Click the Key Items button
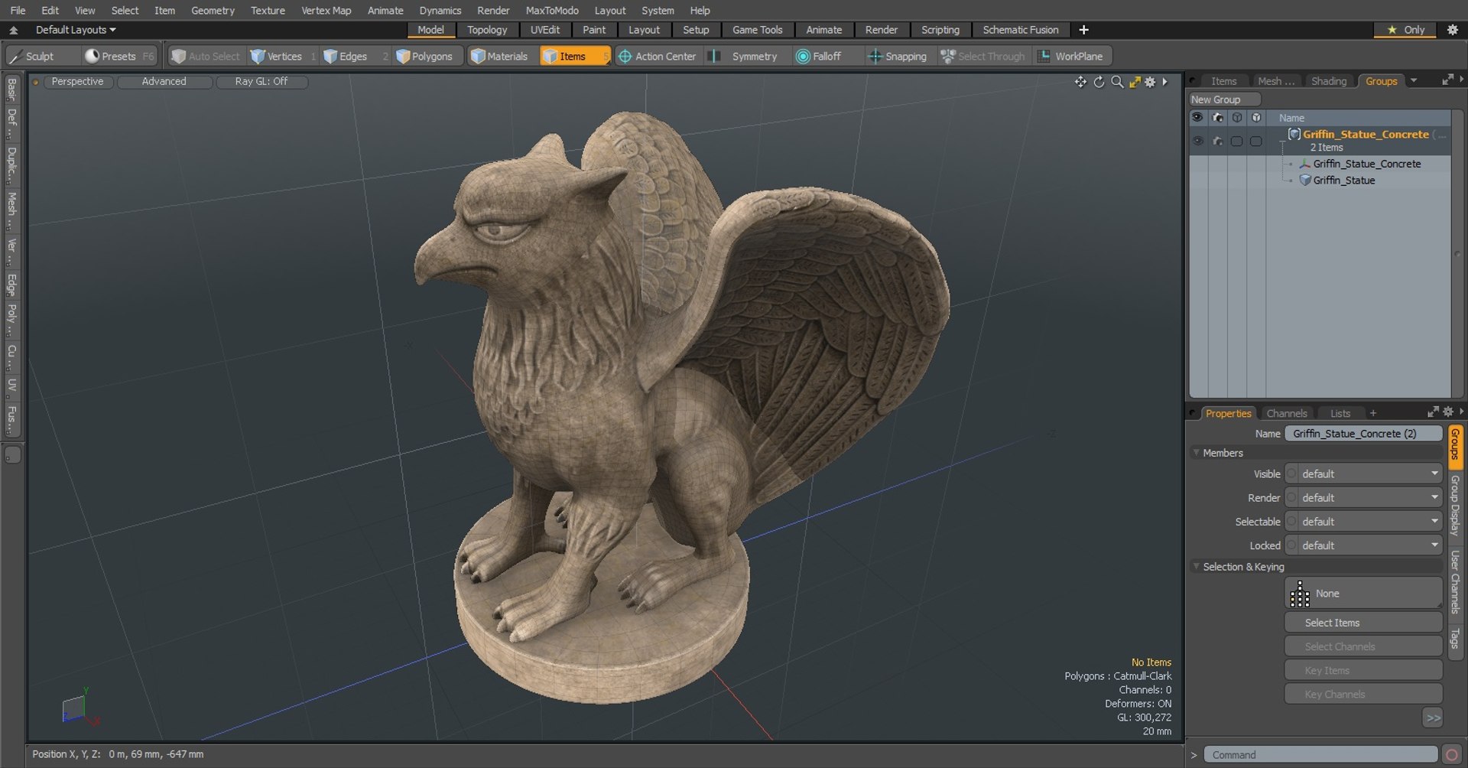1468x768 pixels. pyautogui.click(x=1363, y=670)
